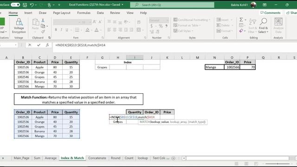Open the Data ribbon tab

click(100, 13)
